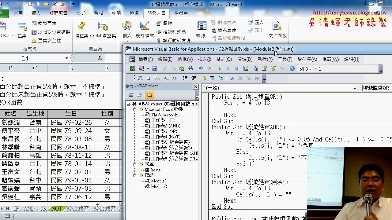The image size is (392, 220).
Task: Toggle 以相對位置錄製 in Excel ribbon
Action: 51,32
